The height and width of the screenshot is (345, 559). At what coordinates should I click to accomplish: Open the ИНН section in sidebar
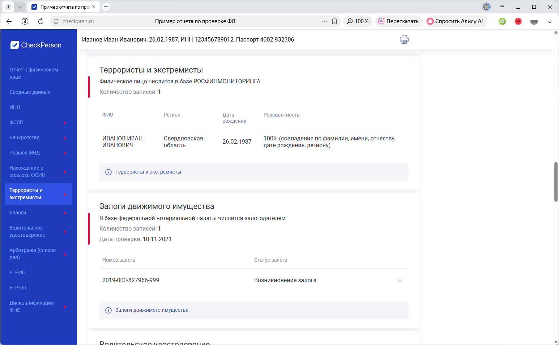coord(15,107)
